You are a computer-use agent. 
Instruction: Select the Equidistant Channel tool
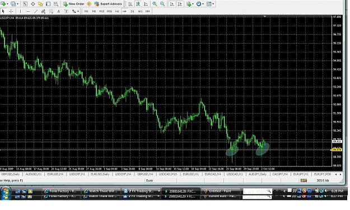pyautogui.click(x=43, y=11)
